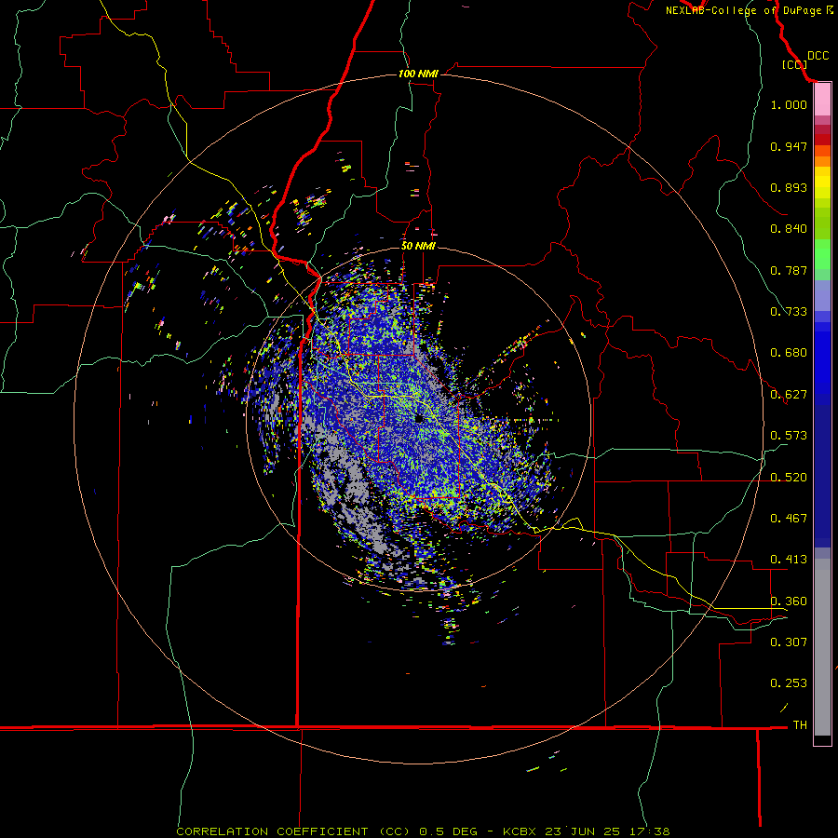
Task: Click the 0.5 DEG elevation text
Action: tap(449, 831)
